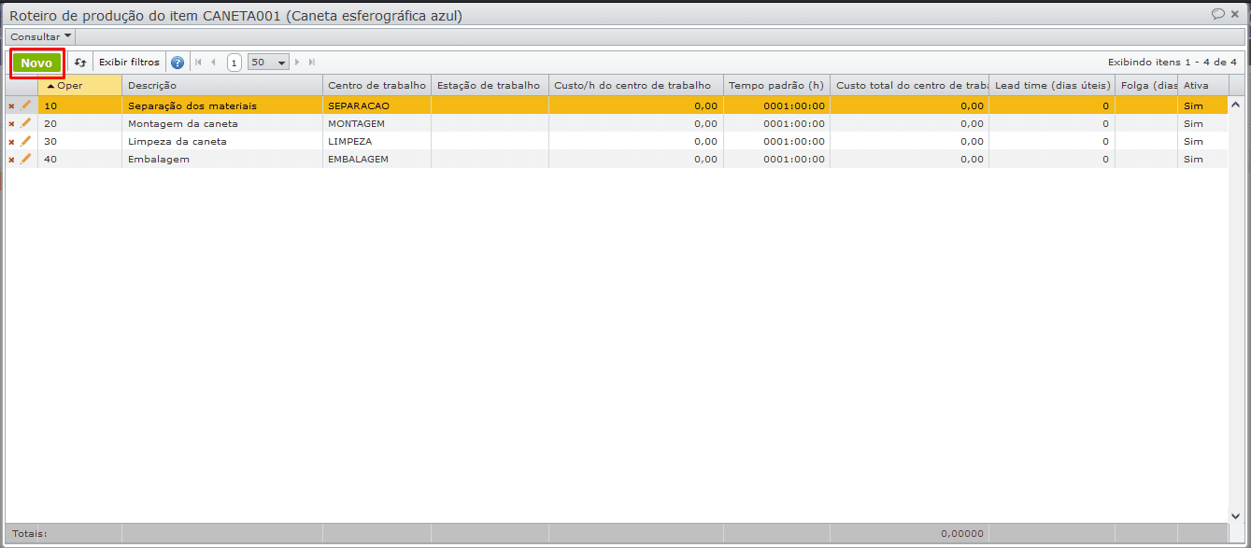Delete operation 40 Embalagem
The width and height of the screenshot is (1251, 548).
pos(11,160)
